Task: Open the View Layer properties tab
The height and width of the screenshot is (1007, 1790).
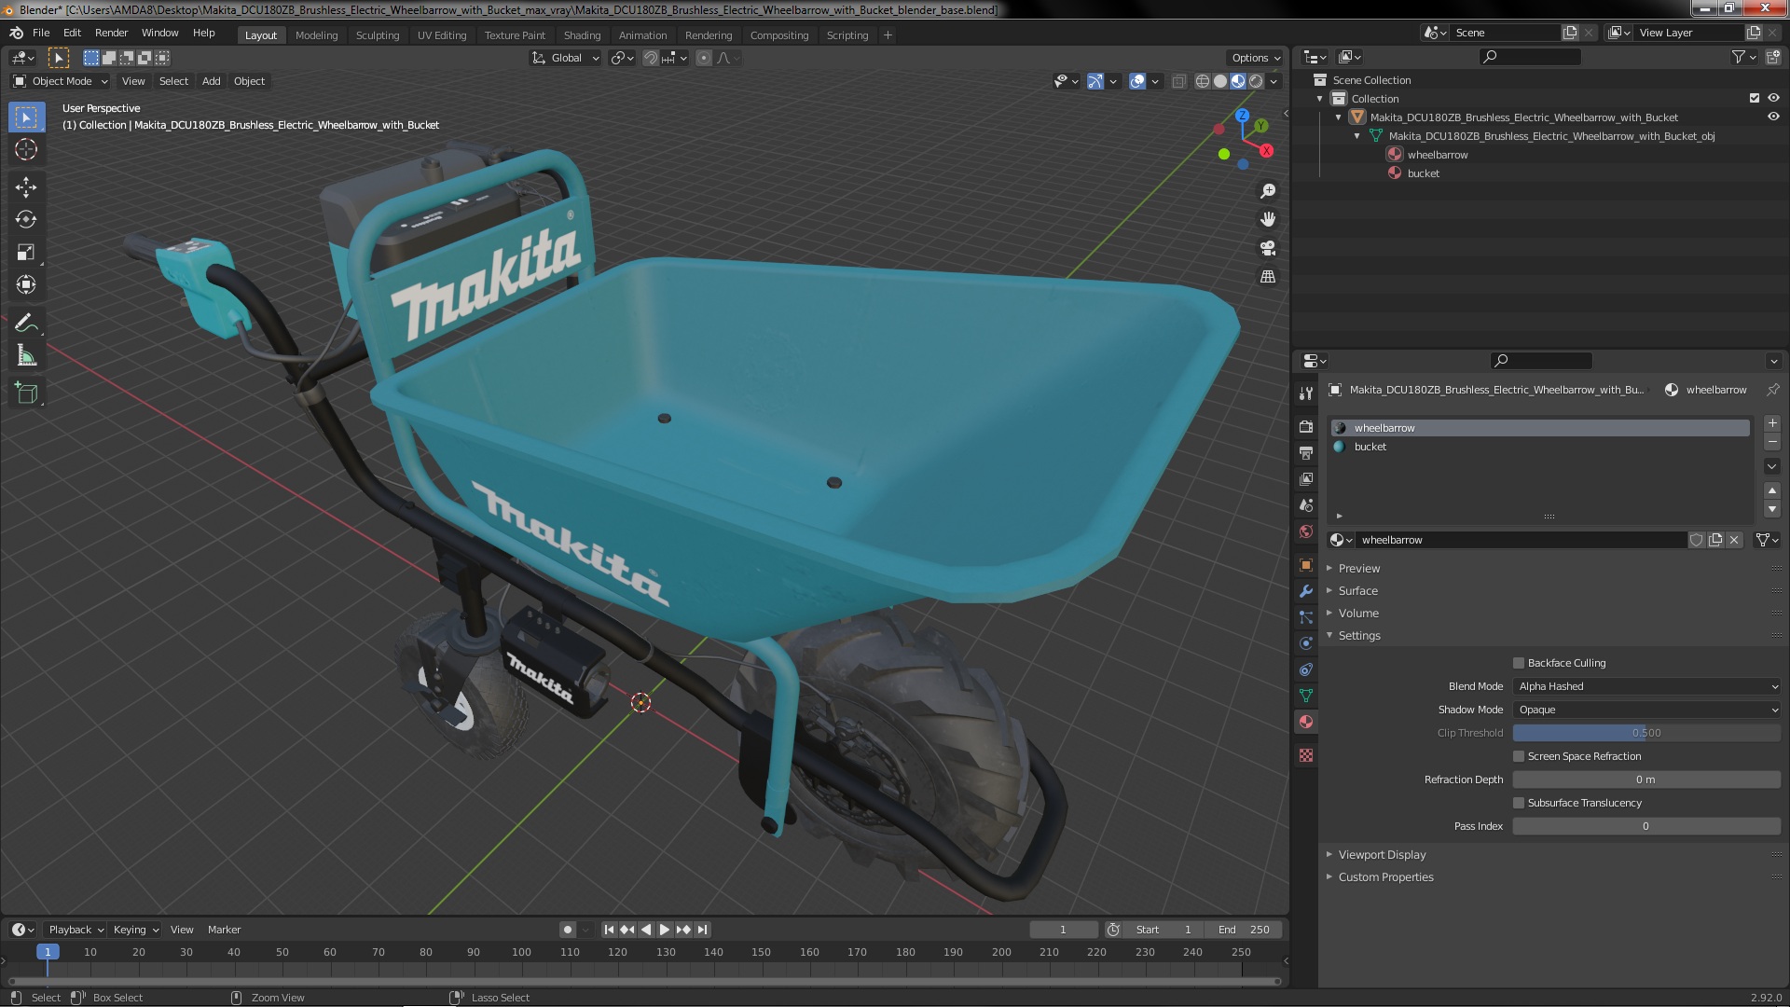Action: click(x=1306, y=478)
